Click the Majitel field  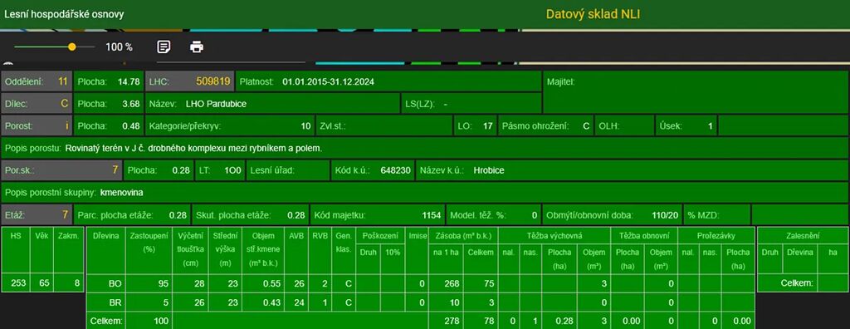[695, 92]
